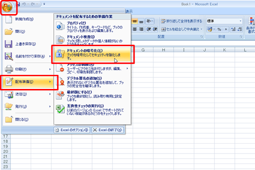Image resolution: width=255 pixels, height=170 pixels.
Task: Select 配布準備(E) in the Office menu
Action: pos(28,81)
